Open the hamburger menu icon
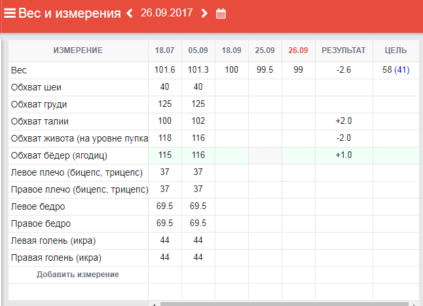423x306 pixels. point(10,13)
